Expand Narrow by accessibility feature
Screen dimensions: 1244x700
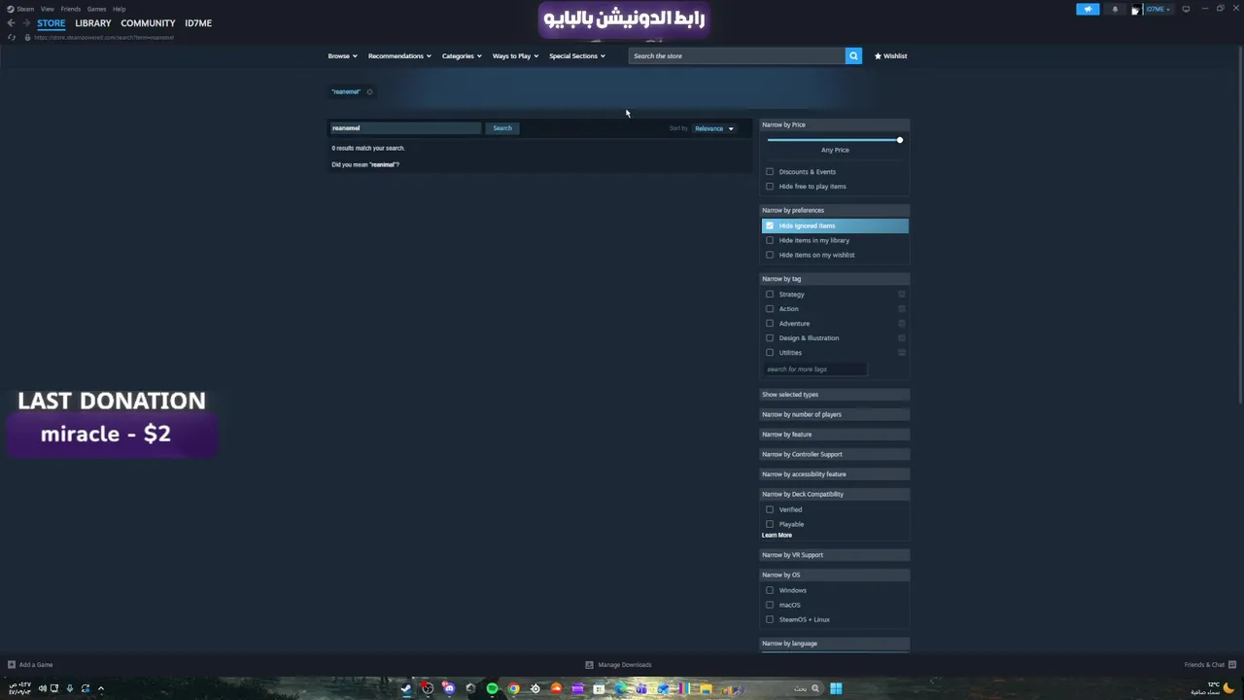[x=834, y=474]
